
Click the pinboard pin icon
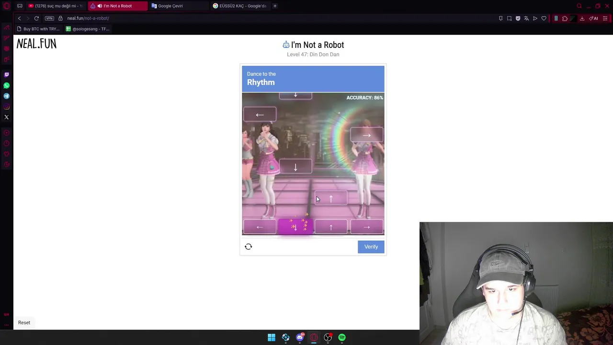click(500, 18)
